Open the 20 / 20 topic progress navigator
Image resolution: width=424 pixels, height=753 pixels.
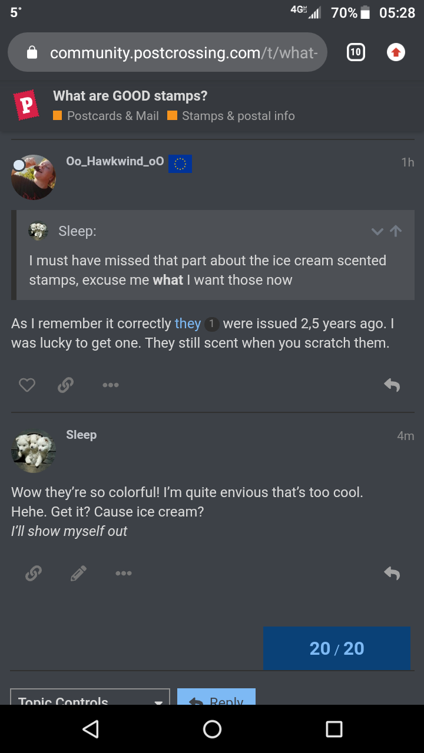[x=336, y=648]
